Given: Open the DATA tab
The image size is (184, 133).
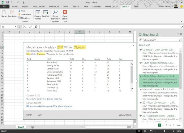Looking at the screenshot, I should point(66,7).
